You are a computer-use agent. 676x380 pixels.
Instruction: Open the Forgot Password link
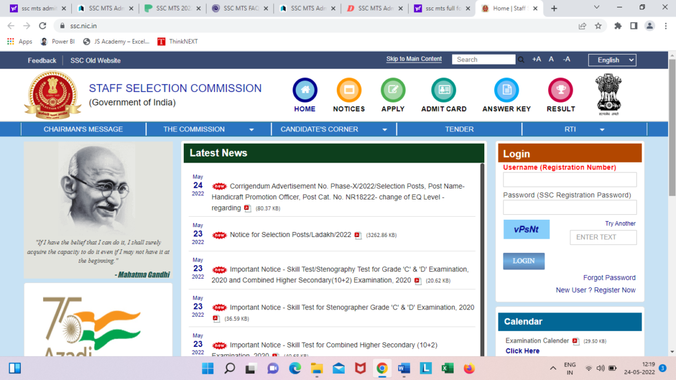tap(609, 277)
